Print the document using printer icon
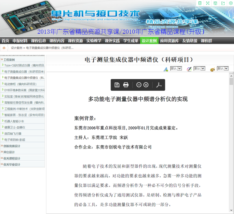234x214 pixels. (126, 85)
